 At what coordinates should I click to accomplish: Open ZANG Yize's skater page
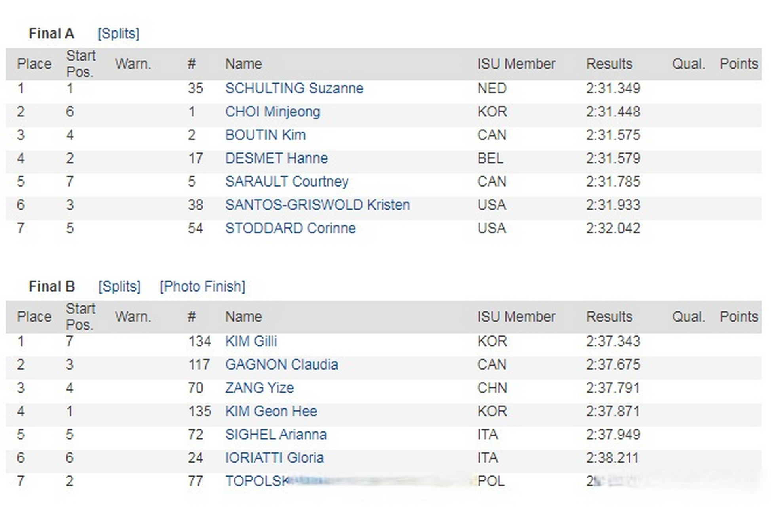pyautogui.click(x=259, y=388)
